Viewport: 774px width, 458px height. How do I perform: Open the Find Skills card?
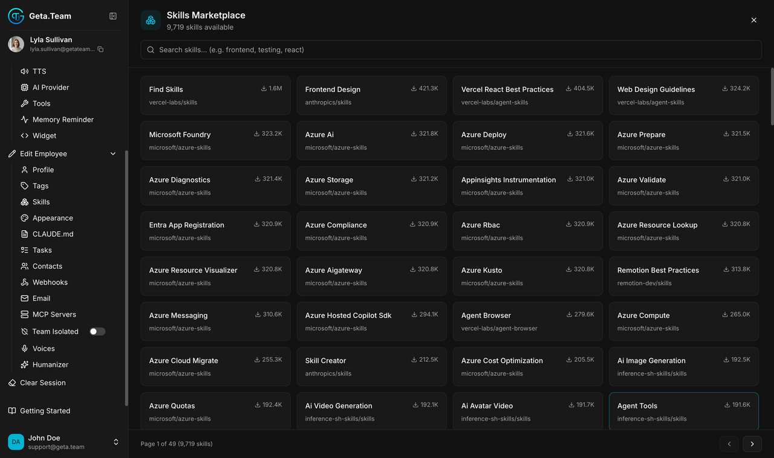click(x=215, y=95)
